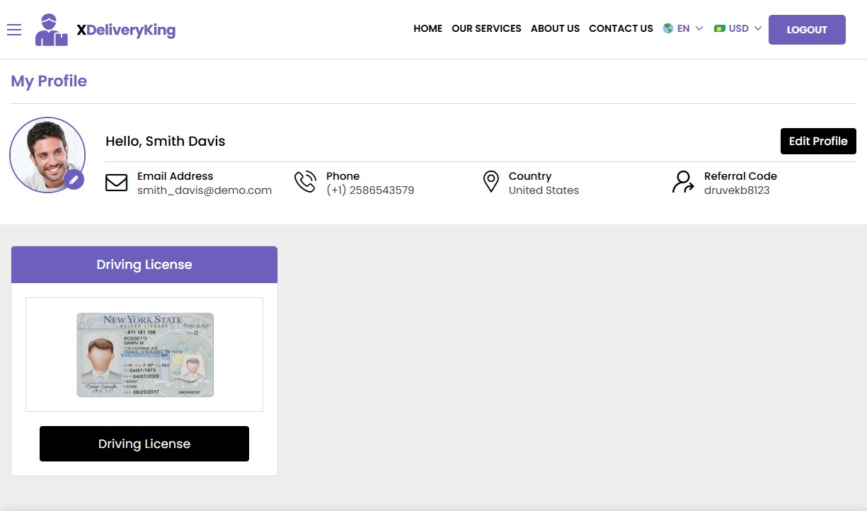The height and width of the screenshot is (511, 867).
Task: Open the hamburger side menu
Action: [14, 30]
